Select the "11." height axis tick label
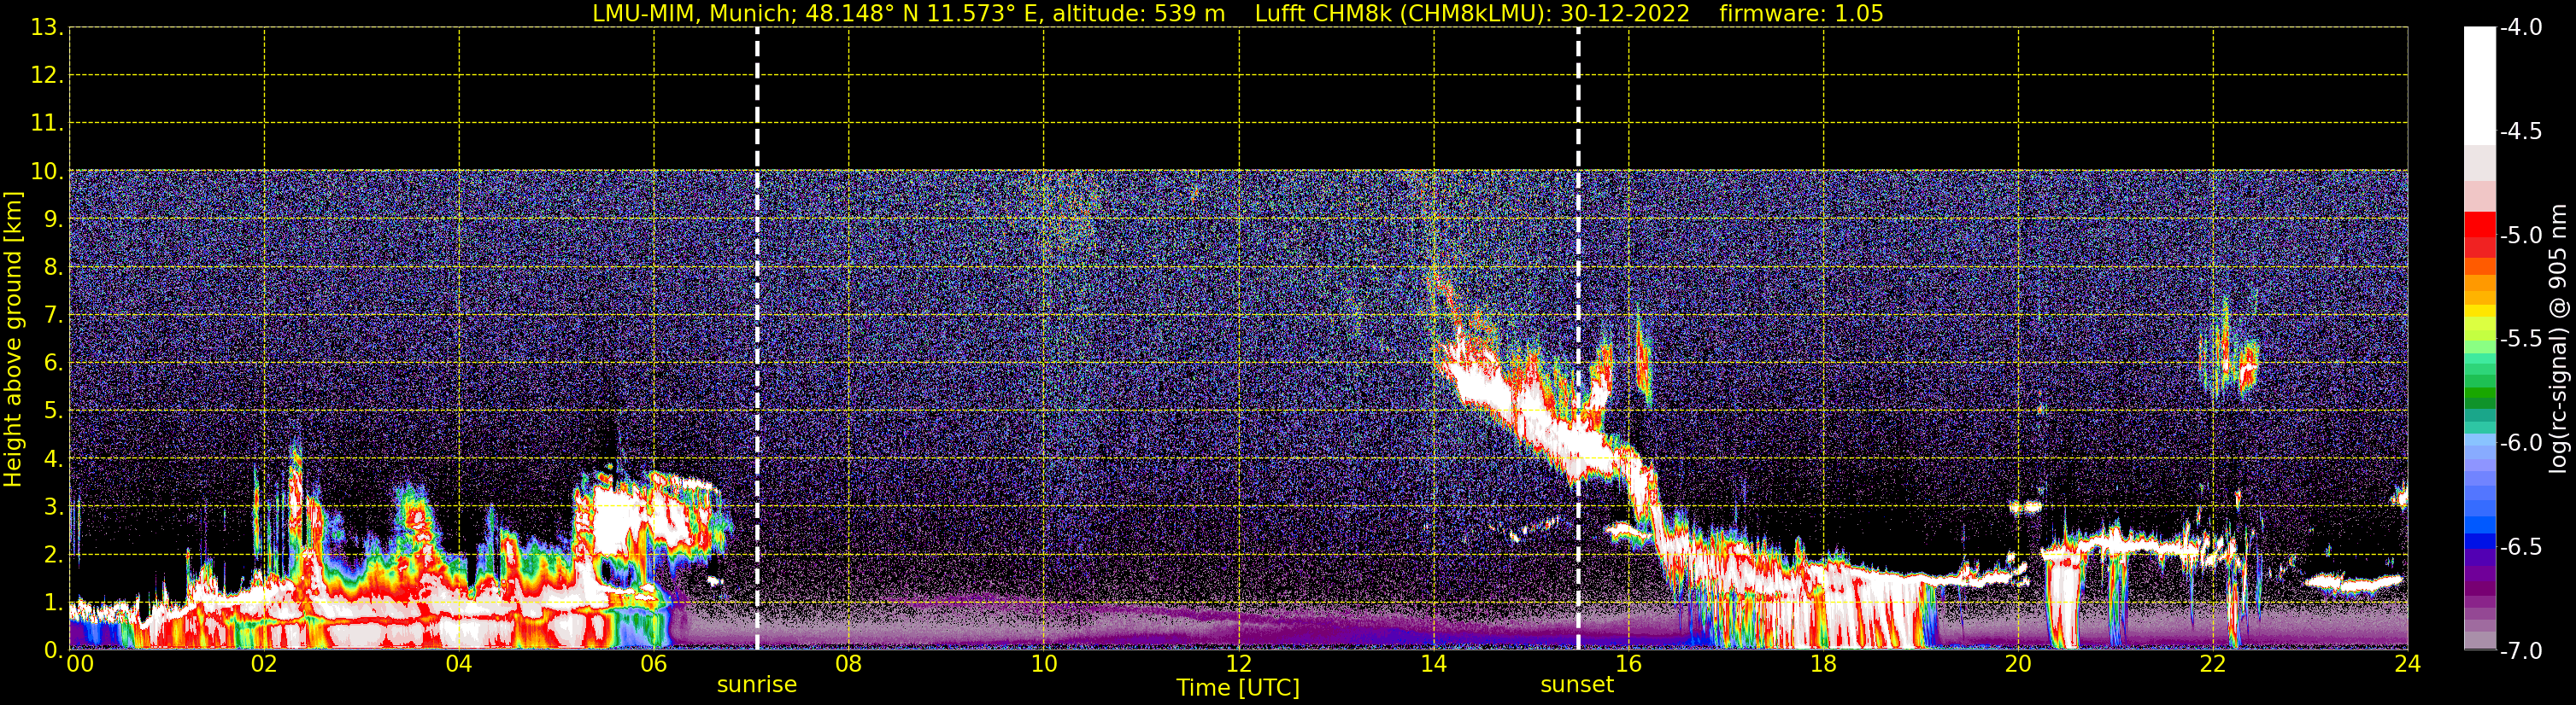Screen dimensions: 2576x705 (x=47, y=124)
